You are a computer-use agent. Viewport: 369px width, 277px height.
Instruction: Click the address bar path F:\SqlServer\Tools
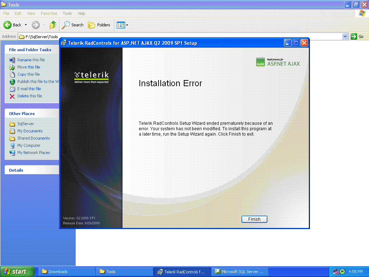click(x=42, y=37)
